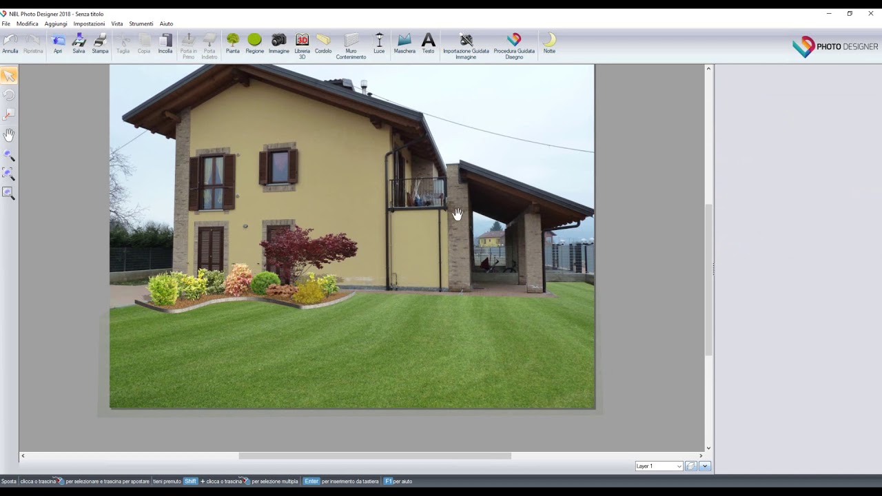Open the Vista menu
882x496 pixels.
pos(117,23)
